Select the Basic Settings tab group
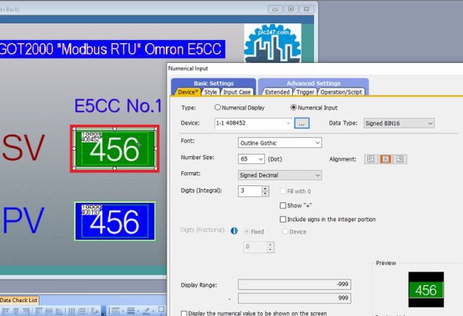Viewport: 463px width, 316px height. [213, 83]
